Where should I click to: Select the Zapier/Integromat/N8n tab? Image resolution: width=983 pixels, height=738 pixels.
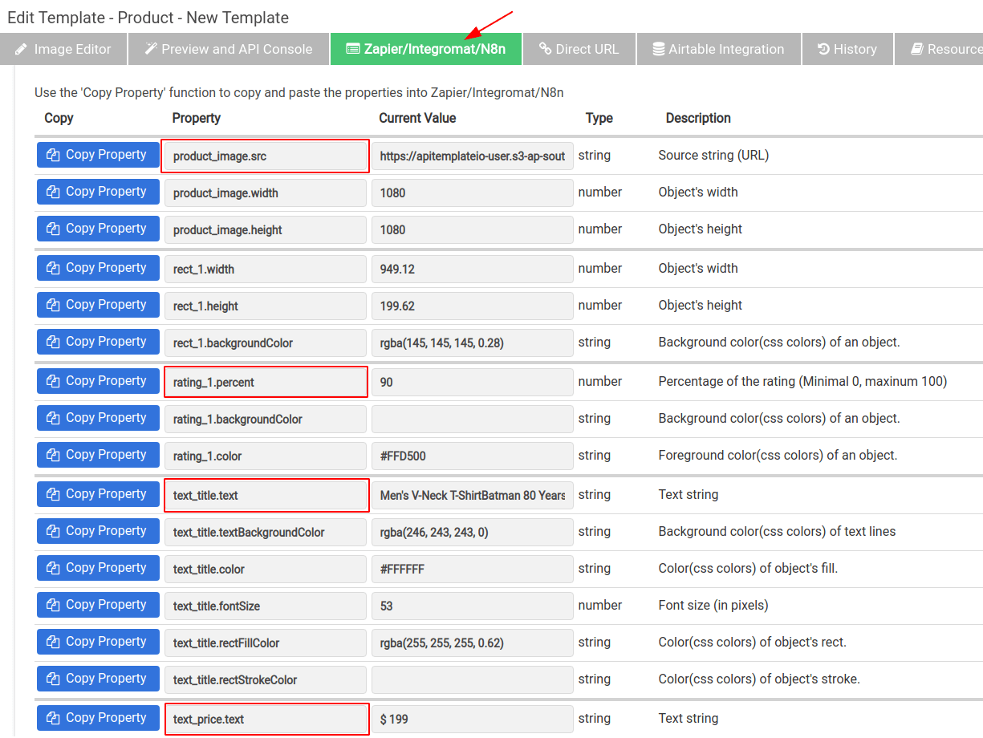(426, 49)
